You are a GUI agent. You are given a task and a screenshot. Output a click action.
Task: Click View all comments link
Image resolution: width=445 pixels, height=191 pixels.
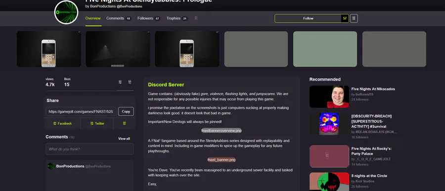[124, 139]
